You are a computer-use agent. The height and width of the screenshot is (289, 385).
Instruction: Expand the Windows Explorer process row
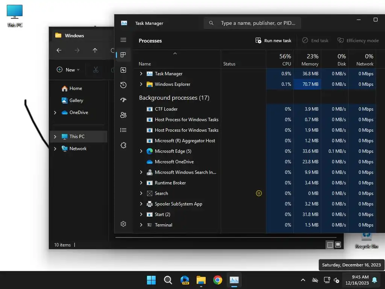141,84
